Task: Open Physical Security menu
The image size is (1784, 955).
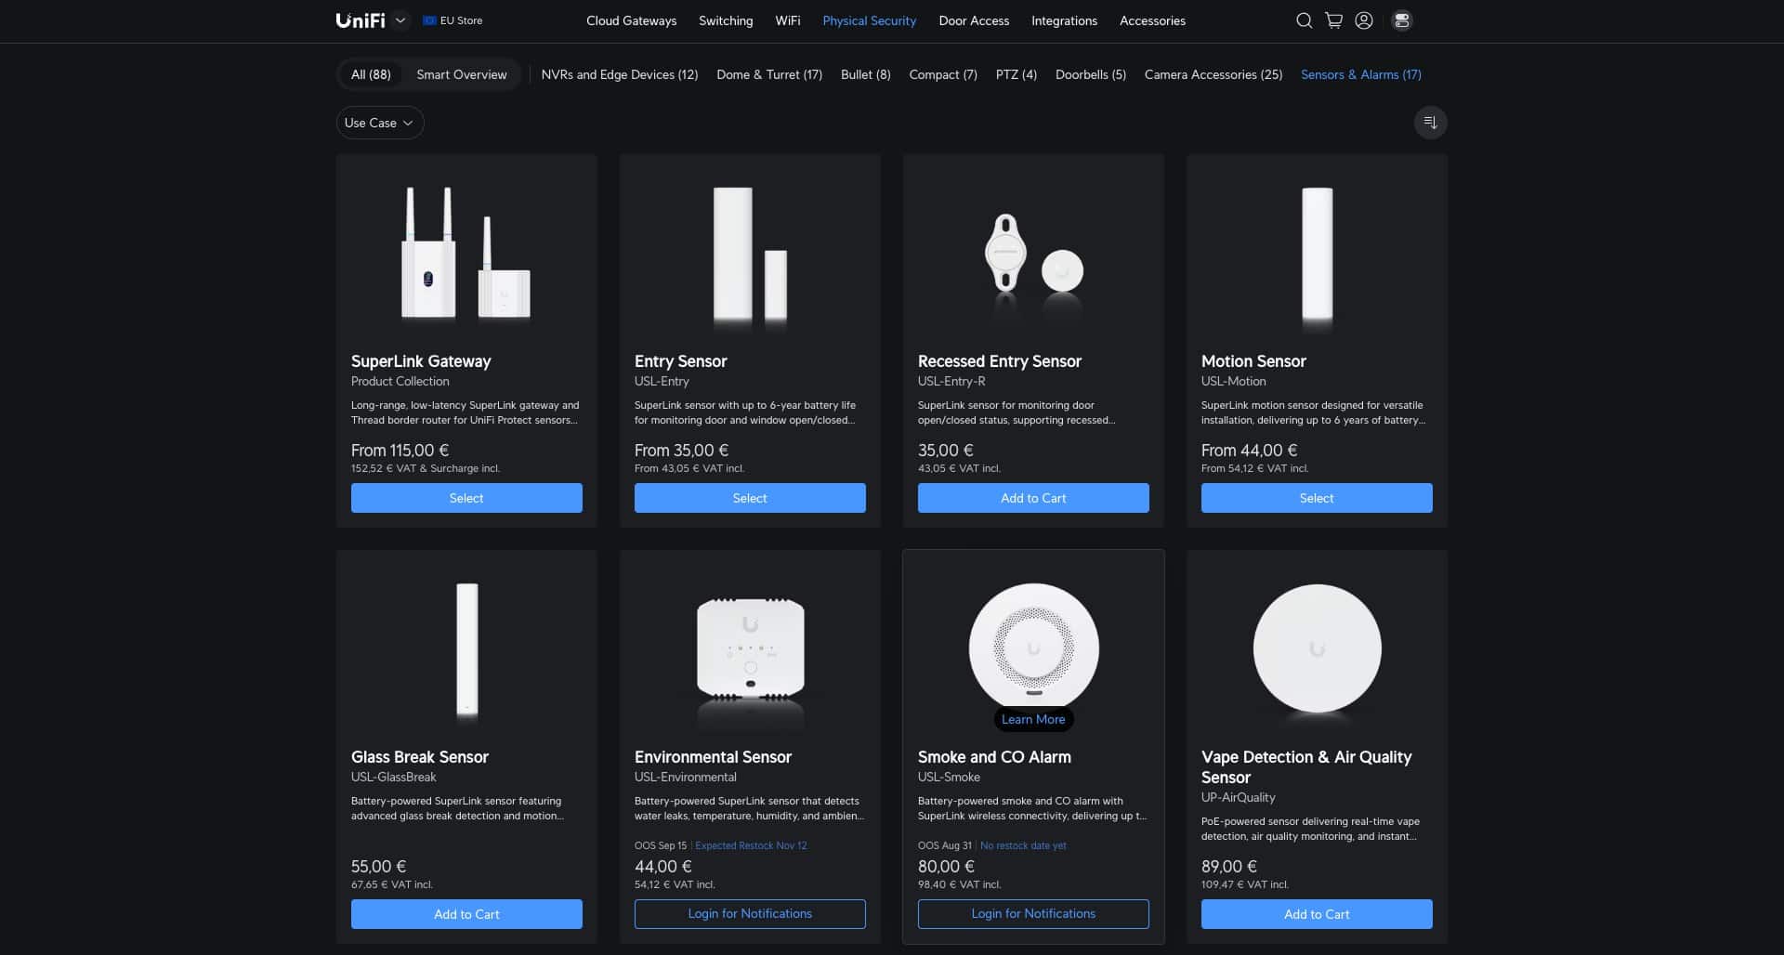Action: [x=870, y=20]
